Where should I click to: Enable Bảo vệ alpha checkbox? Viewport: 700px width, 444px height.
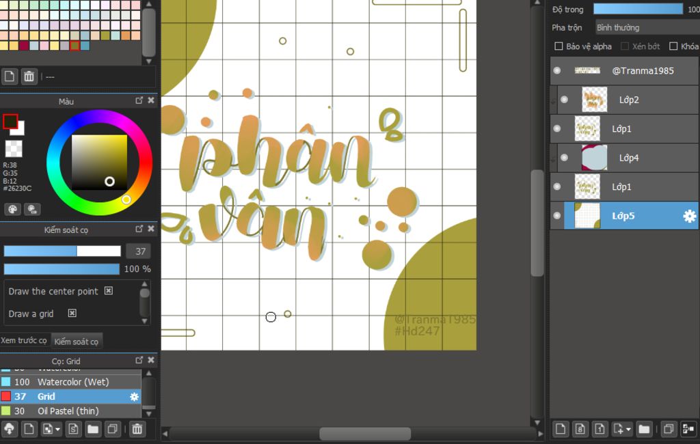[x=558, y=46]
